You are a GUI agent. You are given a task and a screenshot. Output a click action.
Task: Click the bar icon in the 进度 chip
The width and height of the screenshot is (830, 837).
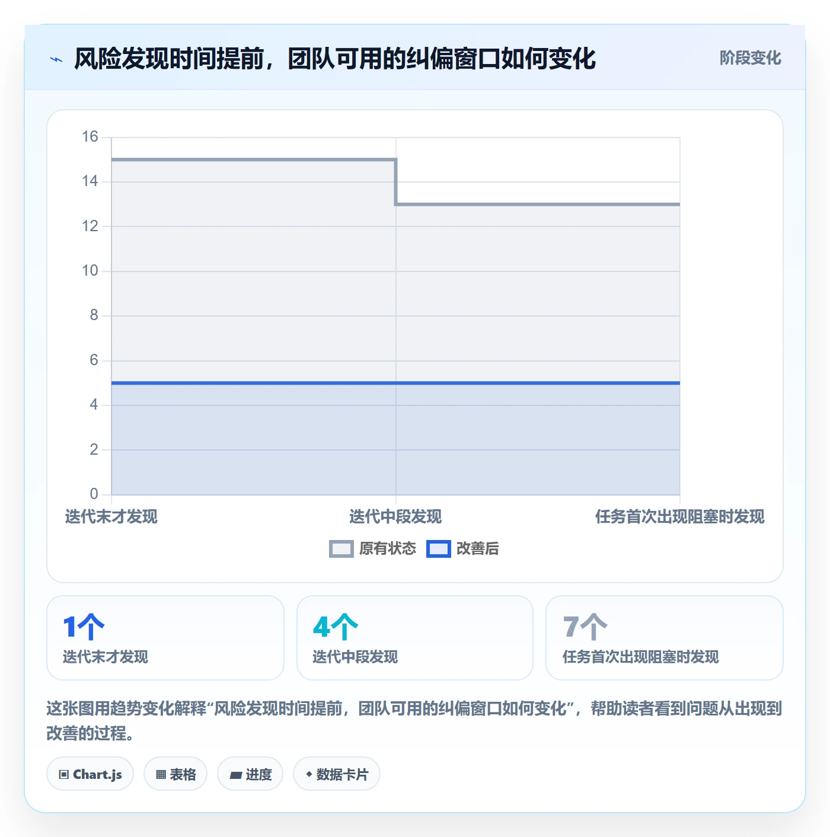(235, 775)
